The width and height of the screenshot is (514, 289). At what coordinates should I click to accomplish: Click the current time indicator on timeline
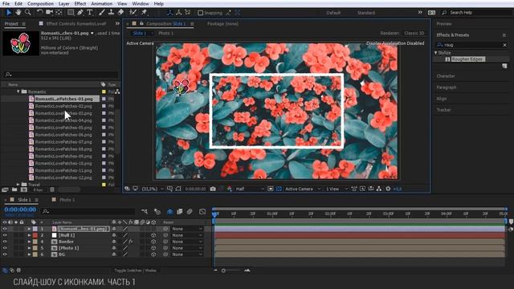214,214
